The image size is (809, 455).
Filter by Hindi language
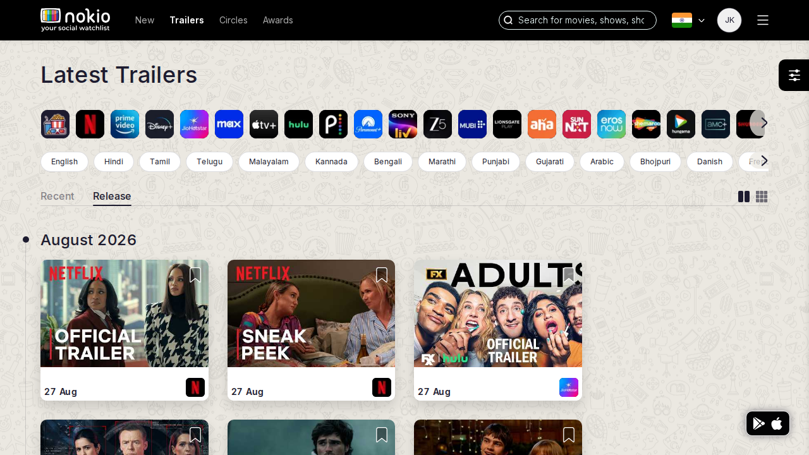click(x=114, y=162)
